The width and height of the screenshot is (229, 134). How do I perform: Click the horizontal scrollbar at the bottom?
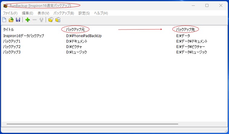click(x=92, y=124)
